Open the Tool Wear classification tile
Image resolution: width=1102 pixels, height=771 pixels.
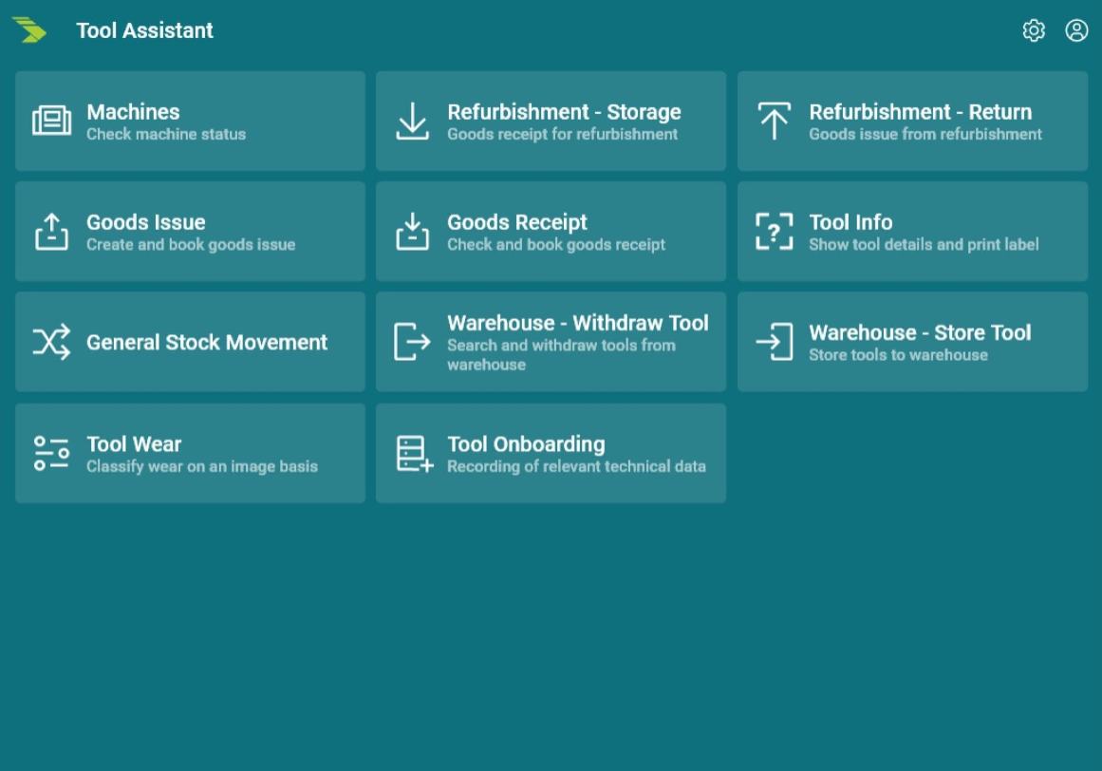190,452
